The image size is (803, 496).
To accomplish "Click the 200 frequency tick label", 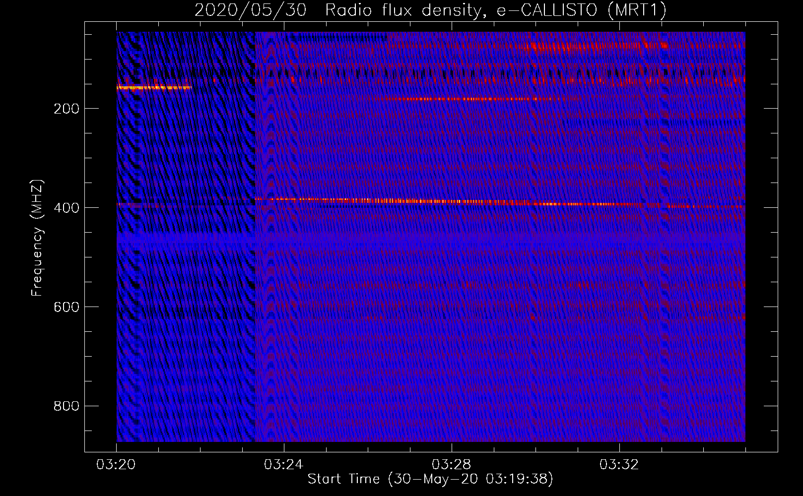I will click(67, 109).
